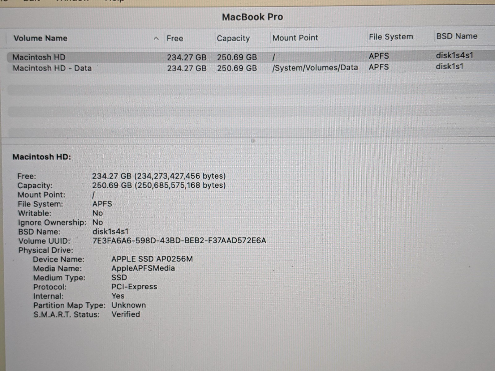Click the "Macintosh HD:" details heading

click(x=42, y=157)
